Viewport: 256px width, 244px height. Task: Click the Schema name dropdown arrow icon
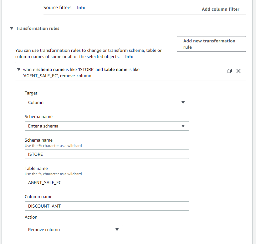(183, 126)
